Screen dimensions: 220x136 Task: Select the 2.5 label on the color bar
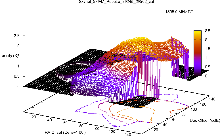(208, 31)
